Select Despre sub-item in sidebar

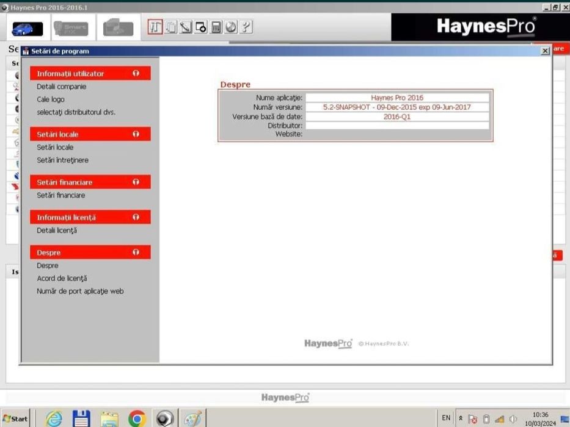47,265
